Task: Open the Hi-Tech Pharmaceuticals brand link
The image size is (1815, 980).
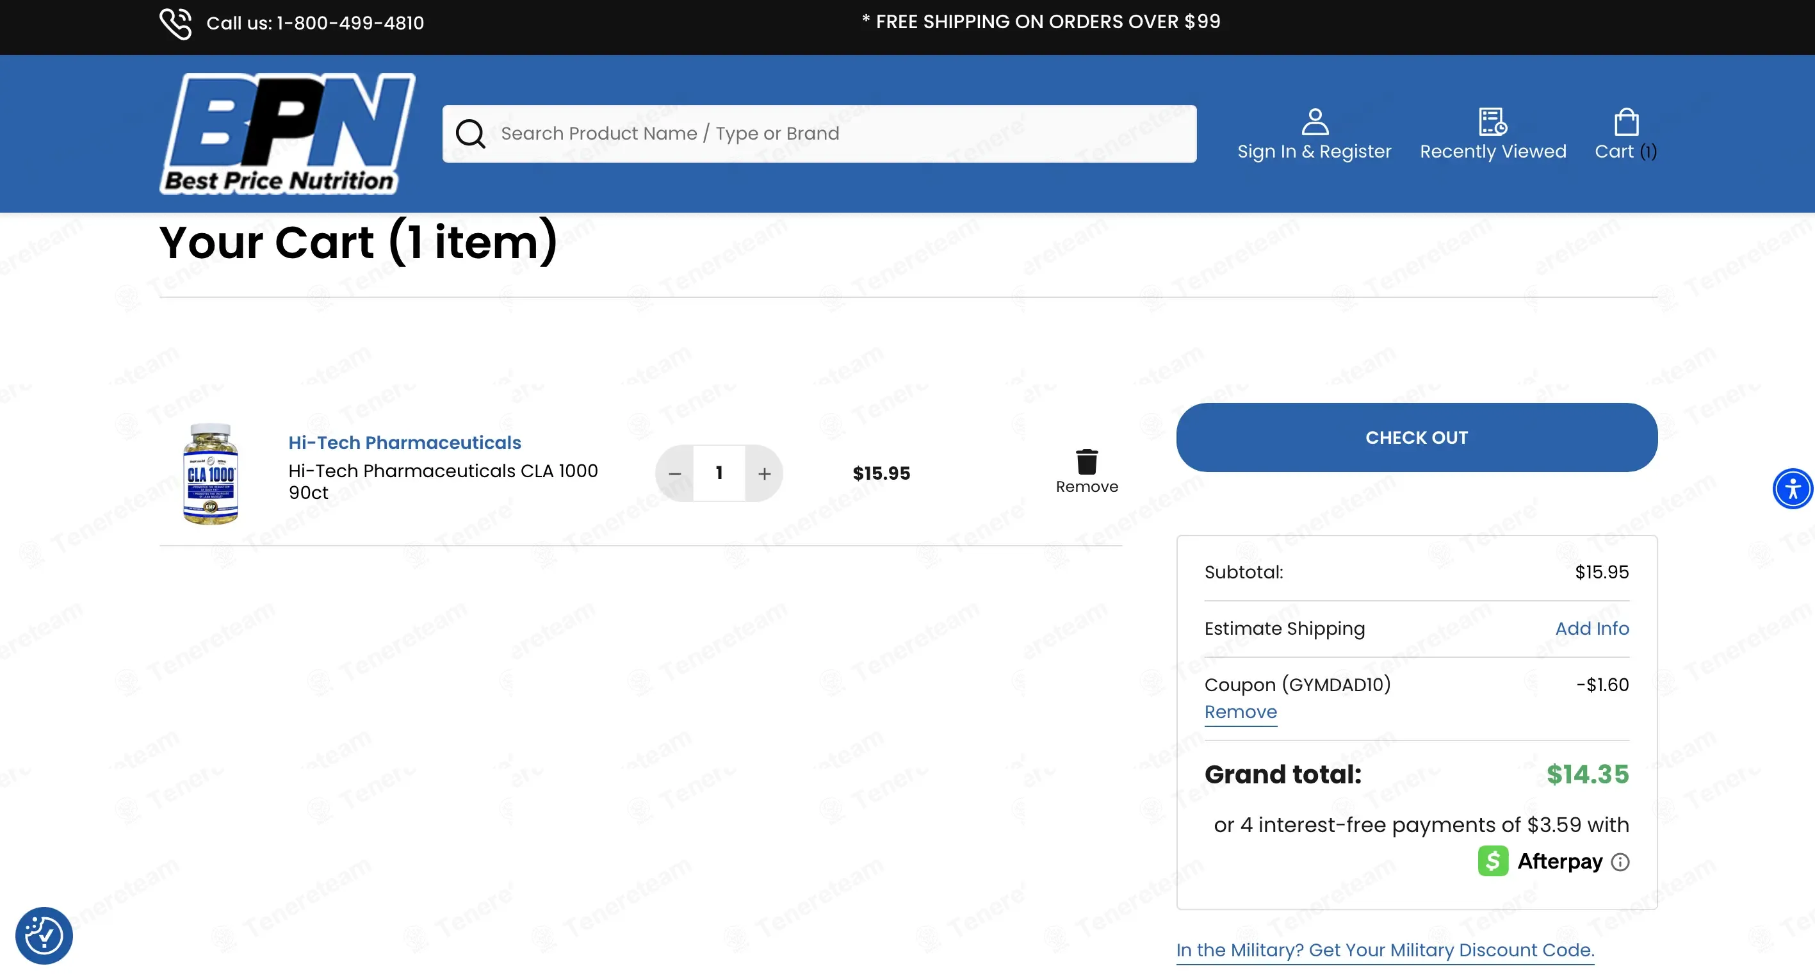Action: point(405,443)
